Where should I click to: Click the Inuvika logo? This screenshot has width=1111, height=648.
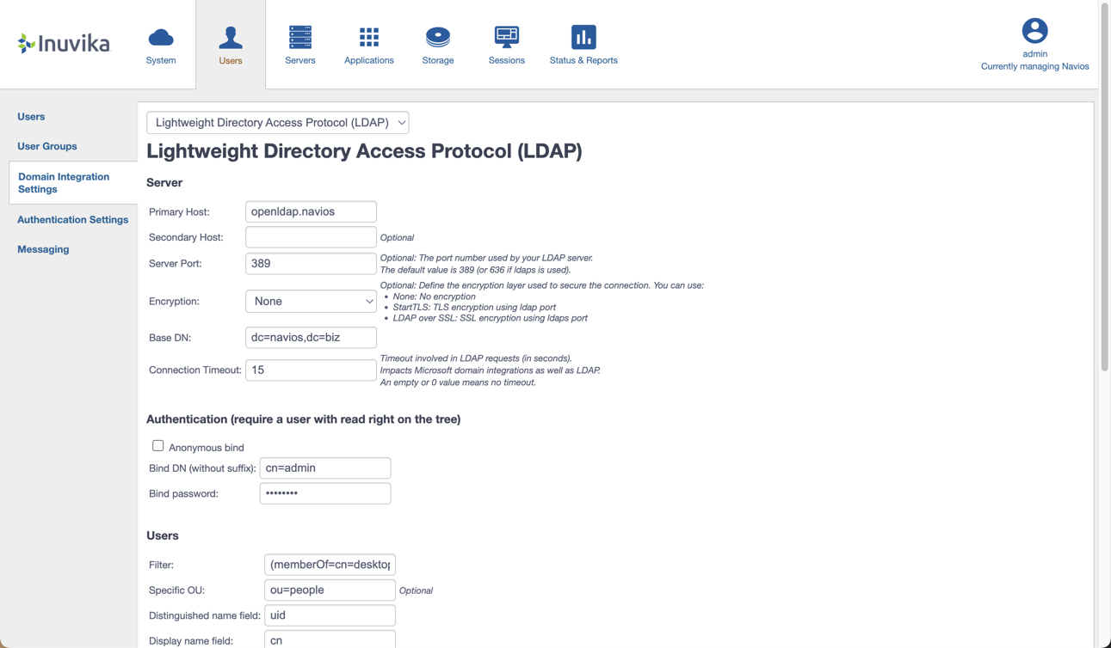[65, 43]
